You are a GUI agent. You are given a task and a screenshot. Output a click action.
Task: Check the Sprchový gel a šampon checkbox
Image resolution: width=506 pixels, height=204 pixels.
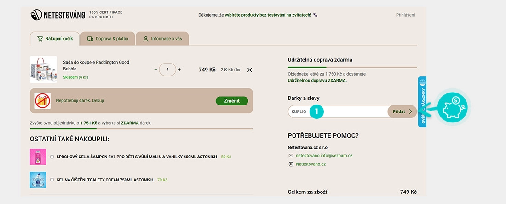(52, 157)
